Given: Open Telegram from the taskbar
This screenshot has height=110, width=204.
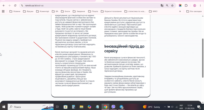Looking at the screenshot, I should [x=121, y=107].
